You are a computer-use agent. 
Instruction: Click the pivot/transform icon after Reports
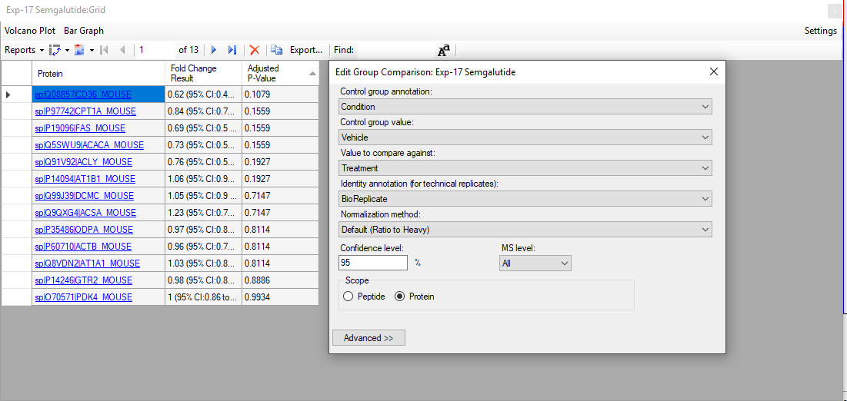pos(55,50)
